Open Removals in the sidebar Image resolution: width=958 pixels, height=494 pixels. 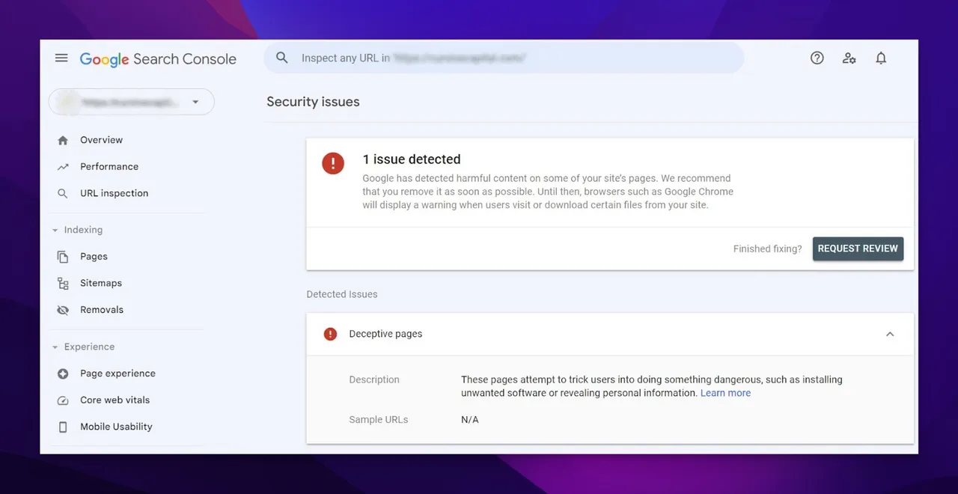point(102,310)
